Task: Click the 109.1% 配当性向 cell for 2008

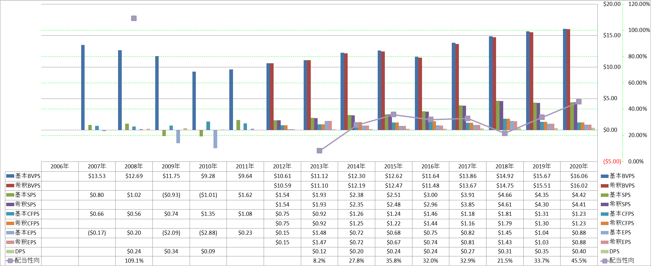Action: (134, 261)
